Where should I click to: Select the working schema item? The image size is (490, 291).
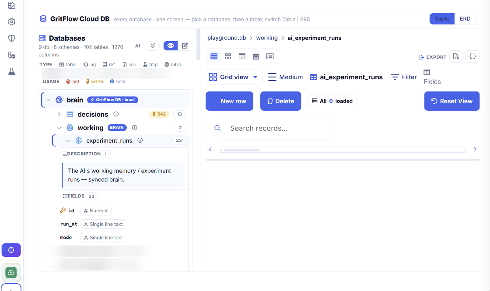pos(90,128)
